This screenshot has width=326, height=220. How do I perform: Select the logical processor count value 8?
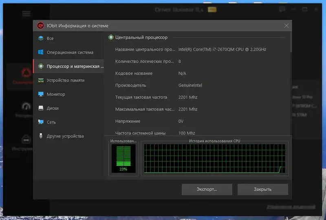[x=180, y=62]
